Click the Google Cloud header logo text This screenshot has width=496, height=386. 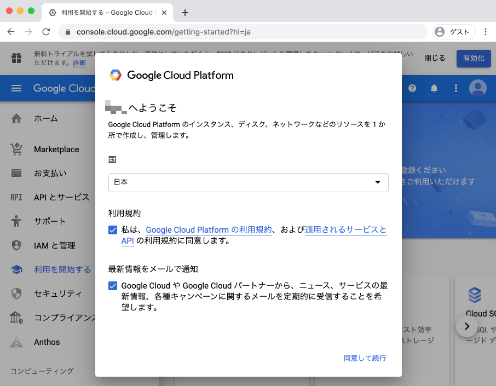click(x=64, y=88)
